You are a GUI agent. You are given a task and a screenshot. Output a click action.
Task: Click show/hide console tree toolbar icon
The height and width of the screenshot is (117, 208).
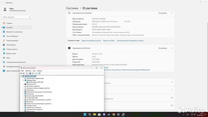click(27, 73)
